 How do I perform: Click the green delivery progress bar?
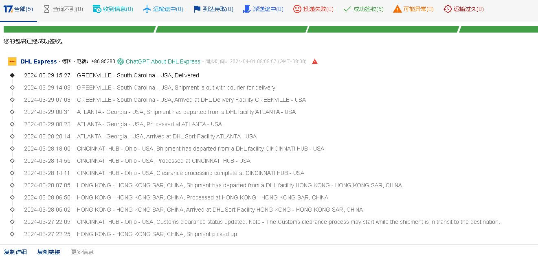271,29
